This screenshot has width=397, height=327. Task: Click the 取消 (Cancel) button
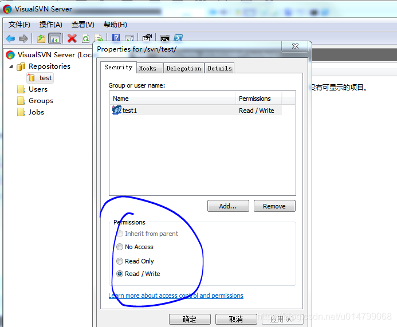click(x=236, y=319)
